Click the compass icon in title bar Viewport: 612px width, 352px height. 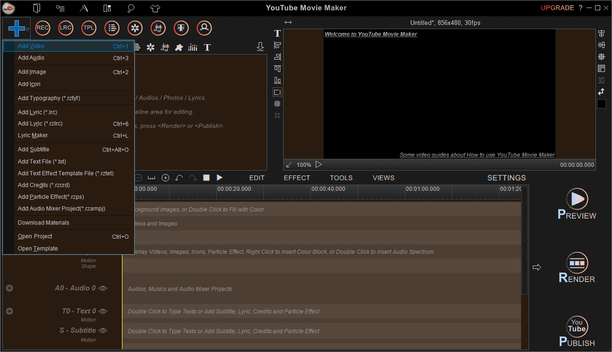click(x=84, y=8)
